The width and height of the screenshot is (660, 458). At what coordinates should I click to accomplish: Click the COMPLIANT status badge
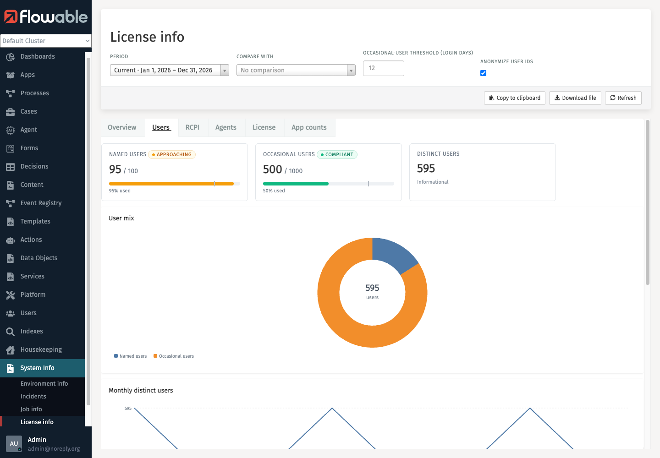pos(337,155)
